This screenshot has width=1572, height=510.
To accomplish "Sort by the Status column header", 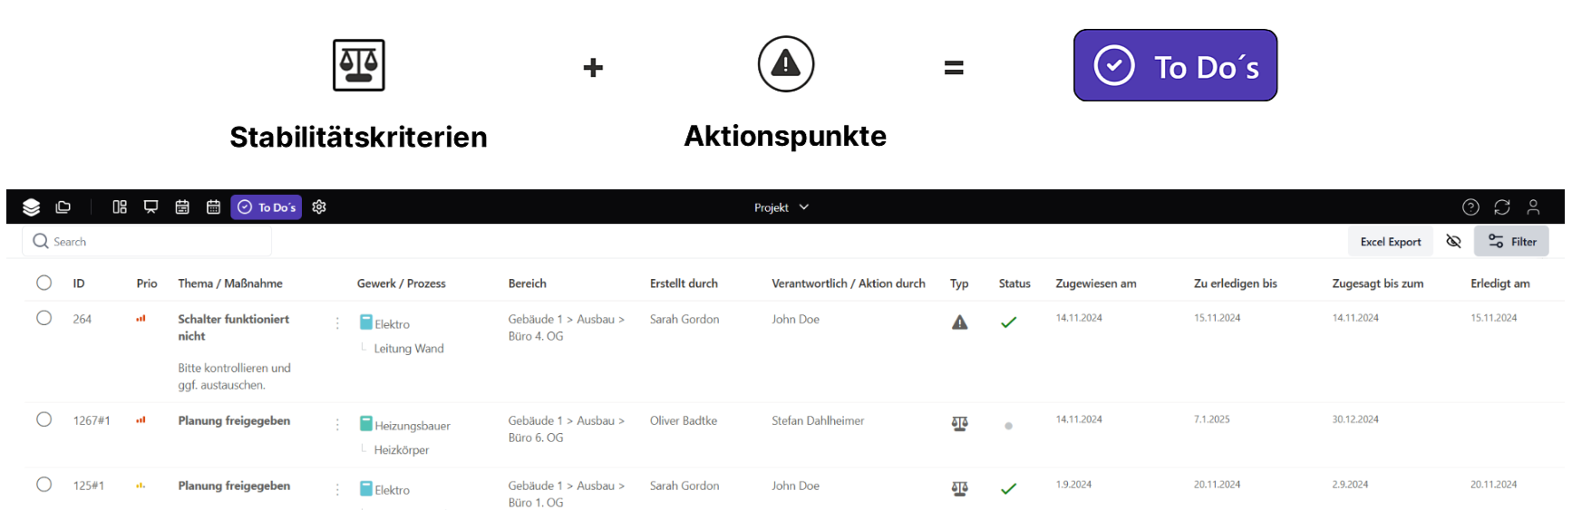I will pyautogui.click(x=1014, y=284).
